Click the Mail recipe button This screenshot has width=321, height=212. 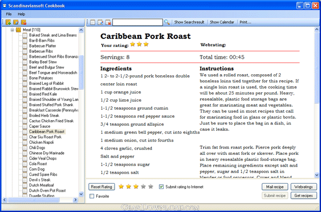275,187
